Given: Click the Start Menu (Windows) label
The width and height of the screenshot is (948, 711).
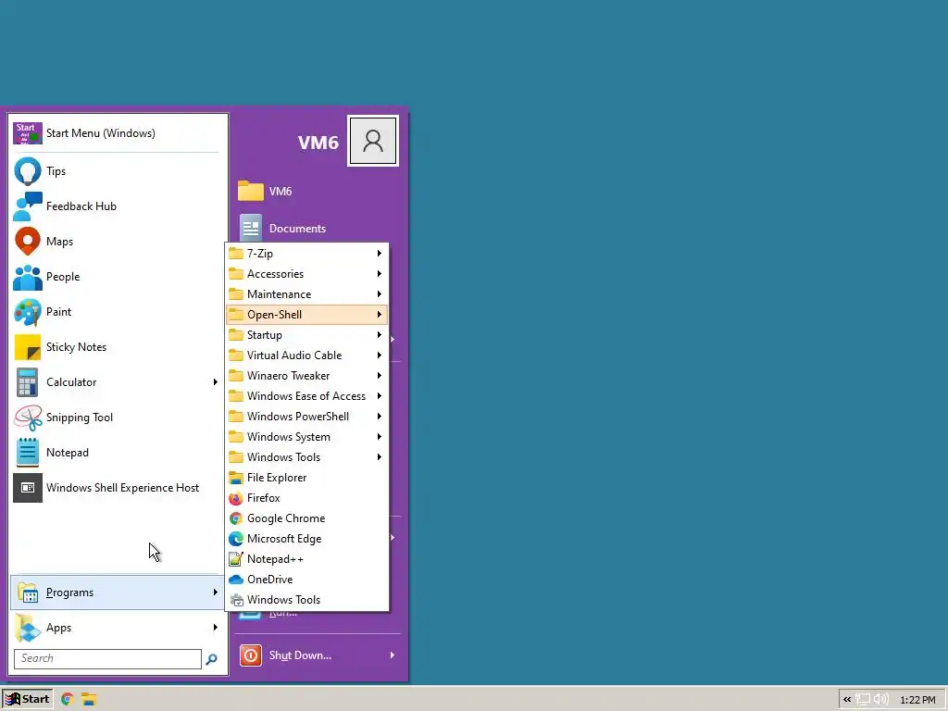Looking at the screenshot, I should coord(100,133).
